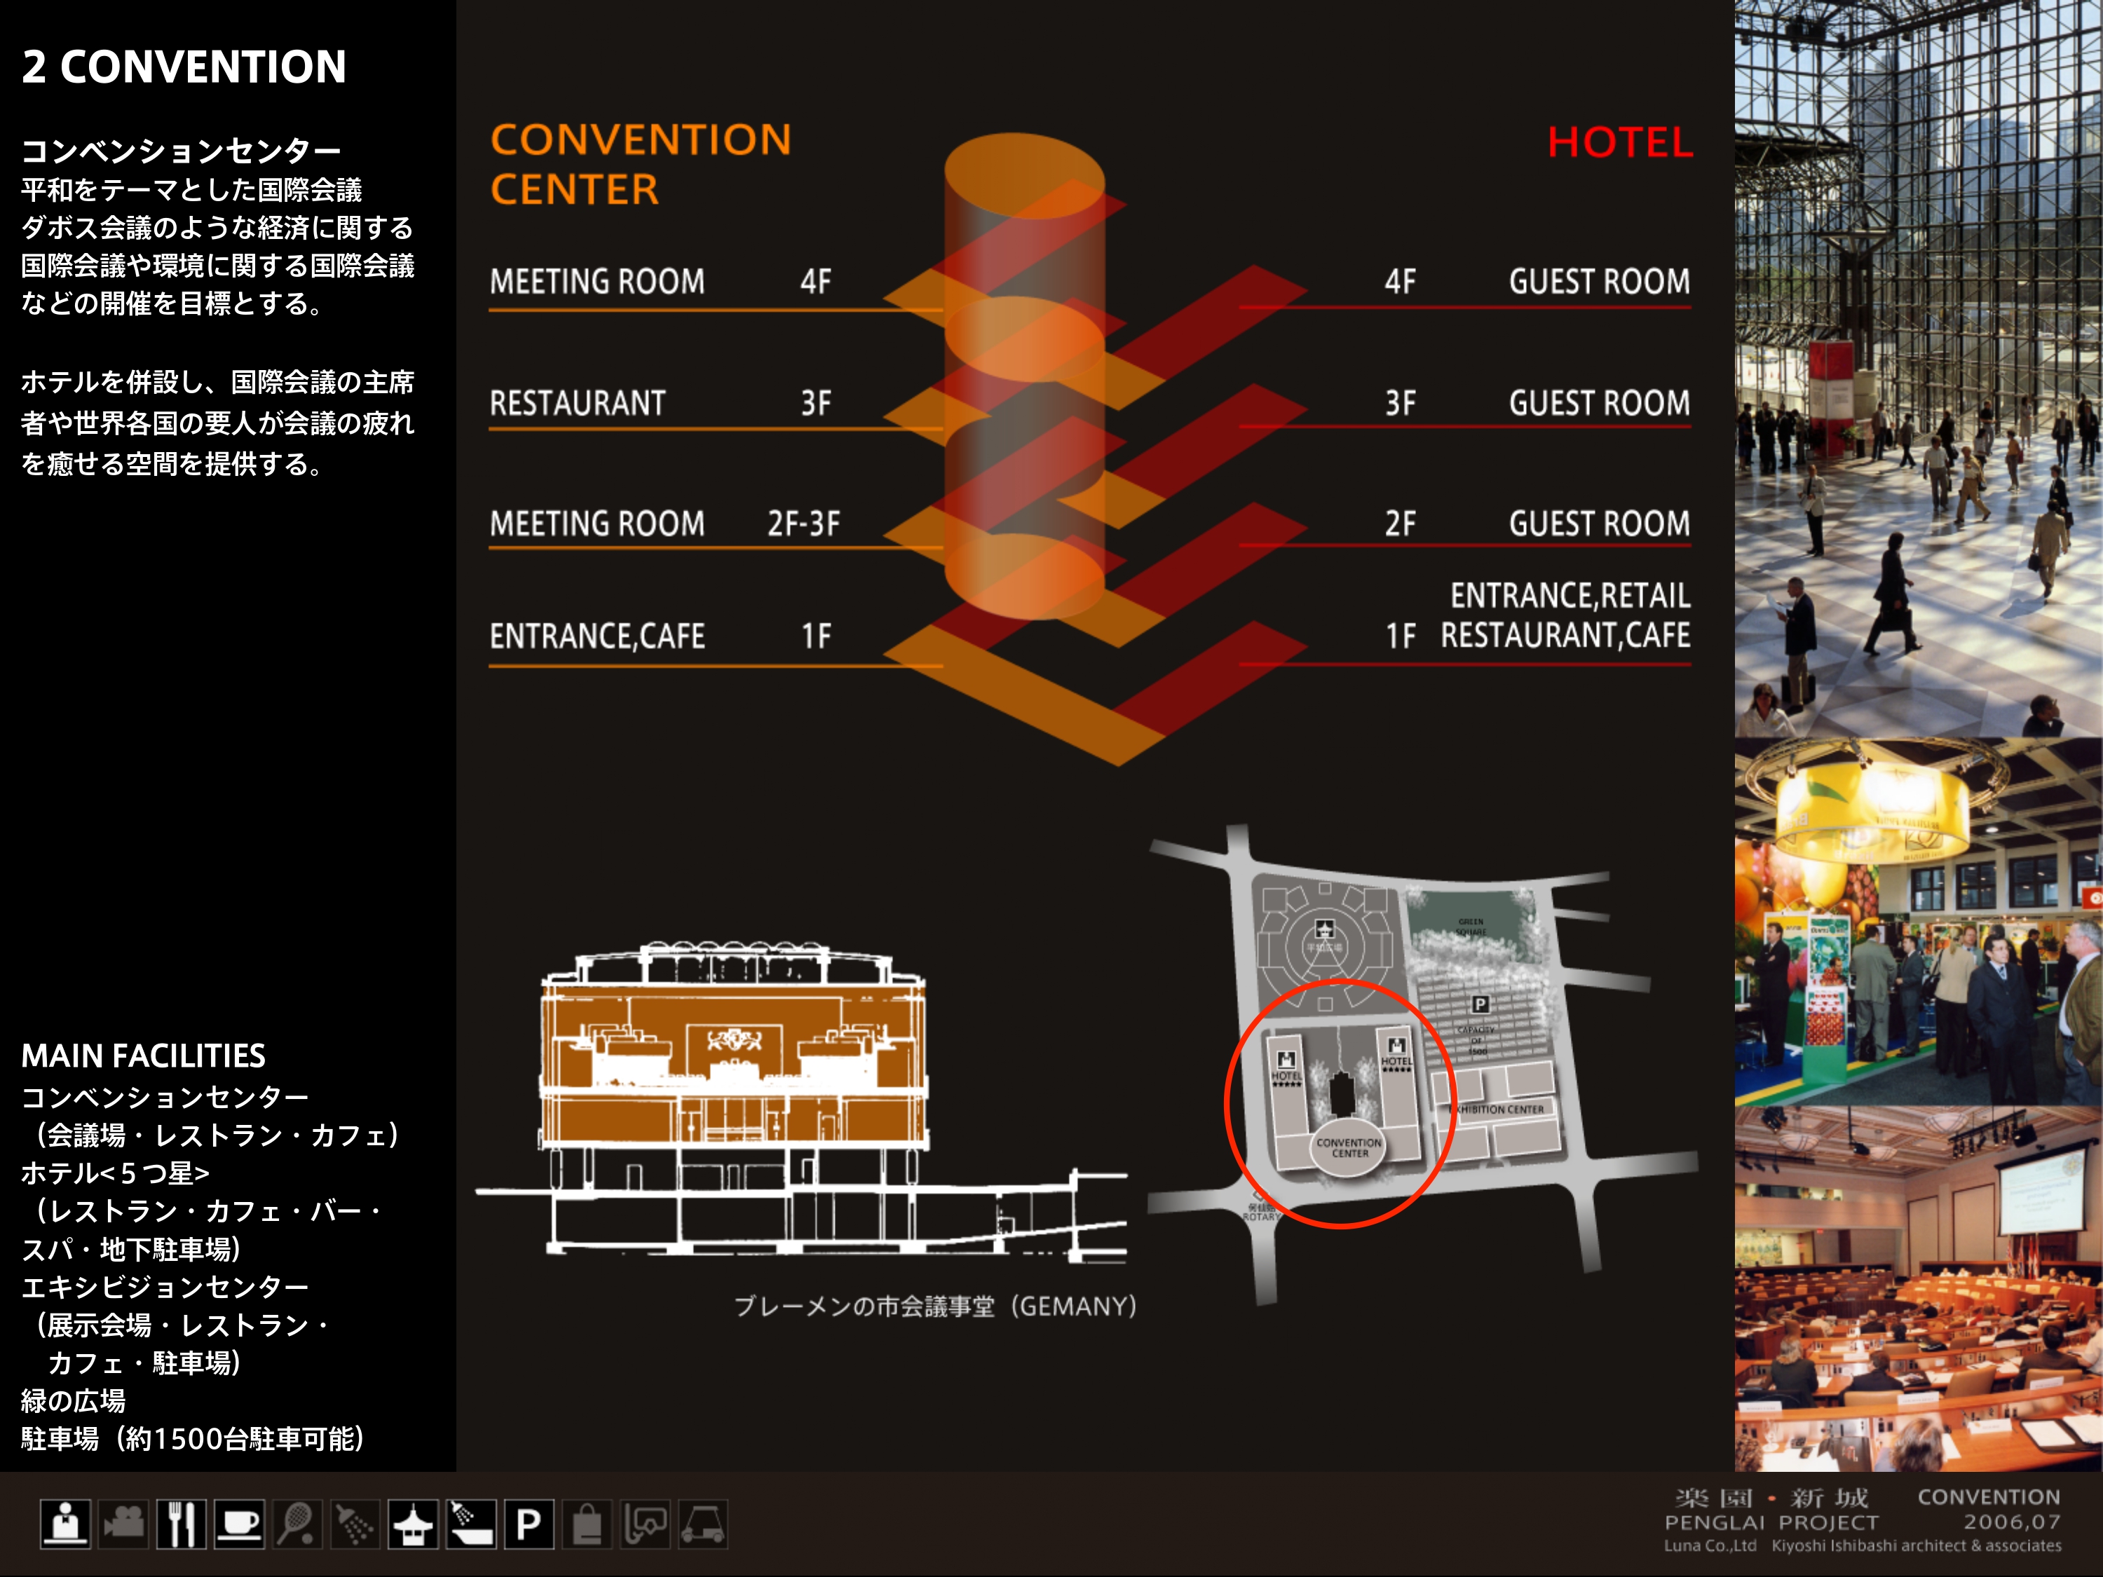Click the dimmed movie camera icon
This screenshot has height=1577, width=2103.
coord(123,1524)
